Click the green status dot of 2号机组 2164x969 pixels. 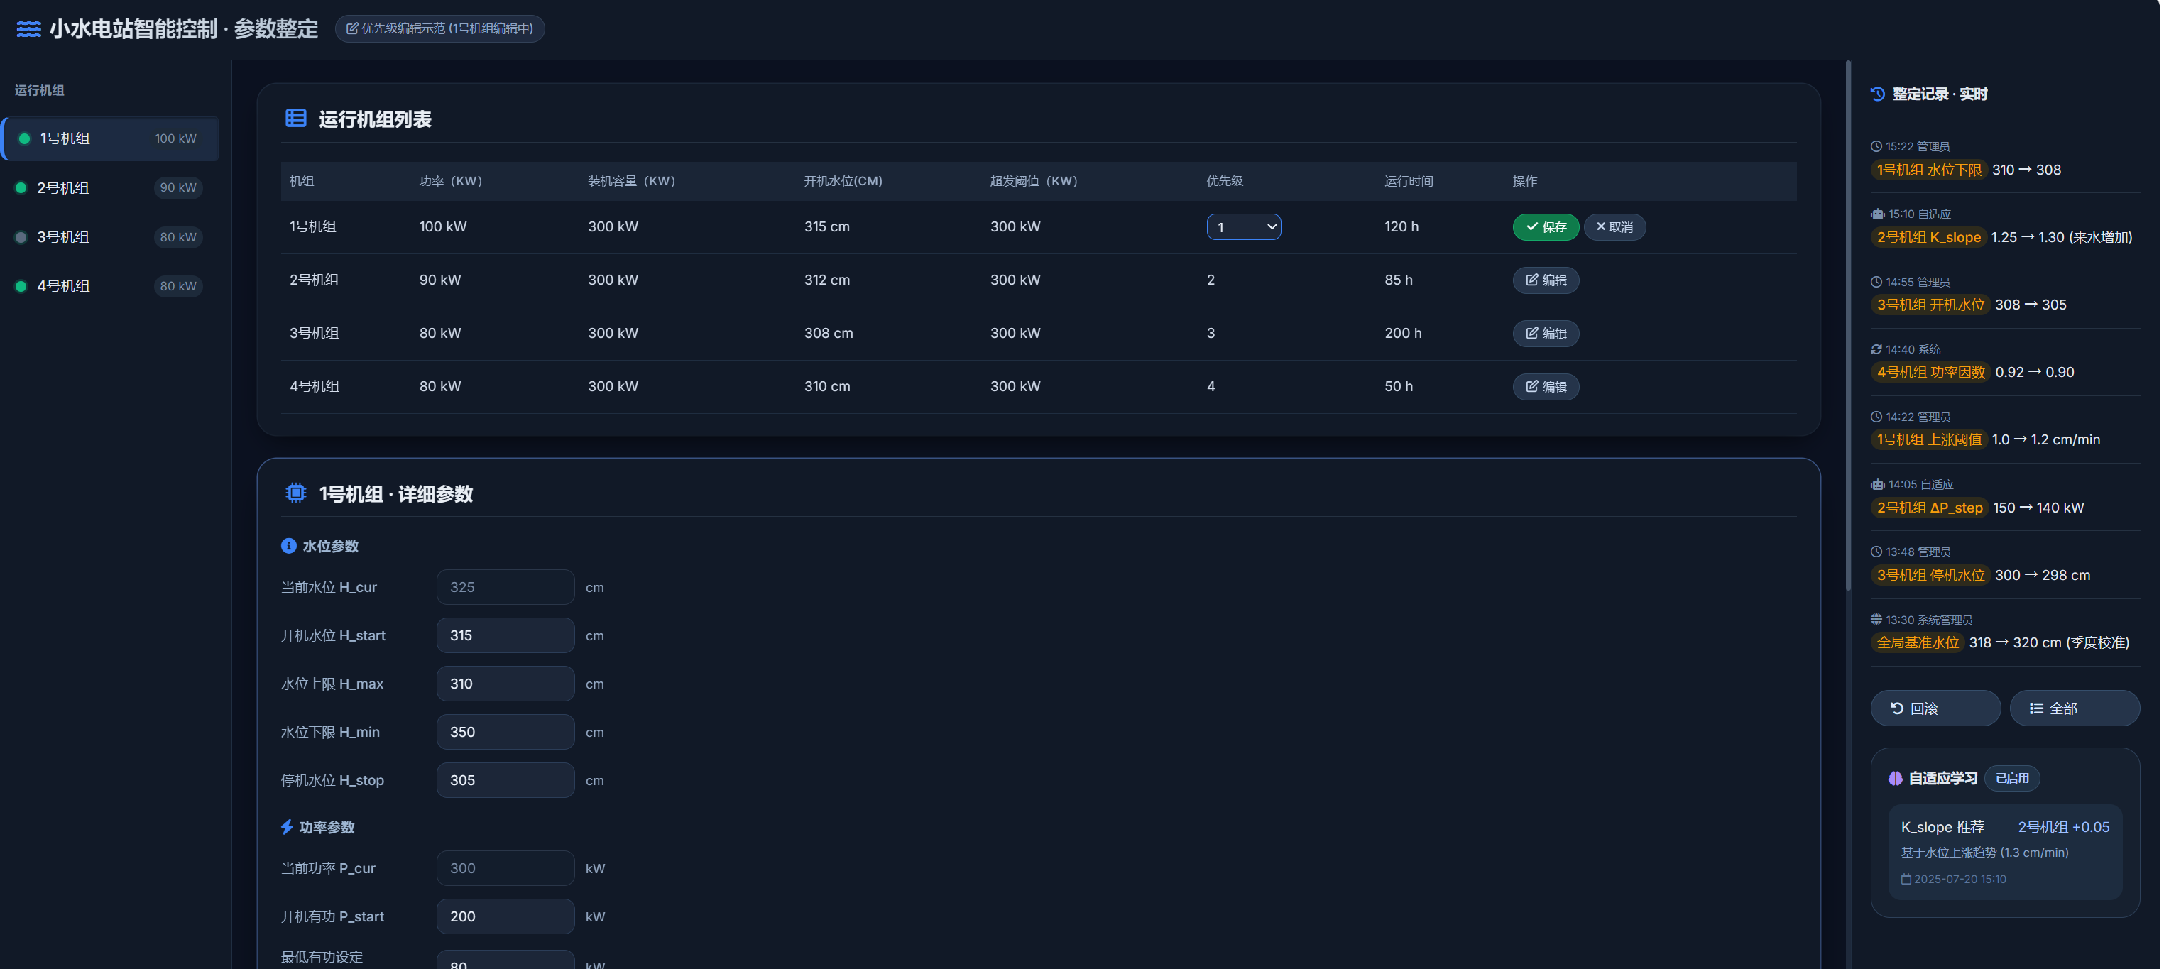click(x=22, y=188)
